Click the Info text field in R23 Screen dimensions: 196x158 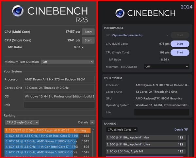click(59, 105)
